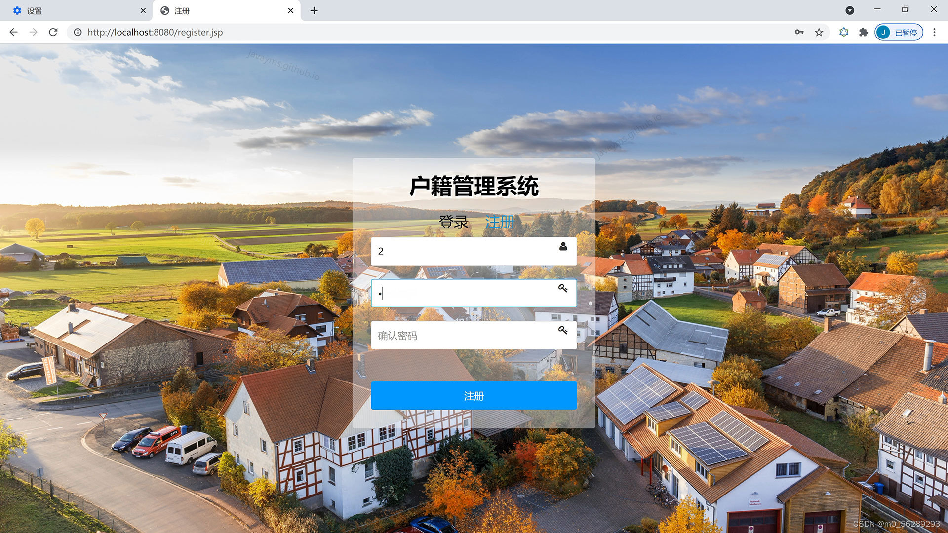
Task: Close the 注册 browser tab
Action: [x=290, y=10]
